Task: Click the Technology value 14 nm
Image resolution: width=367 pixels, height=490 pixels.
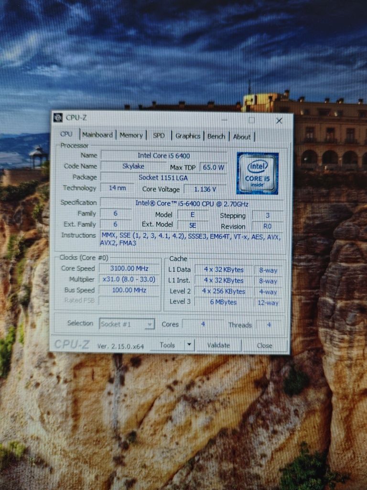Action: [118, 188]
